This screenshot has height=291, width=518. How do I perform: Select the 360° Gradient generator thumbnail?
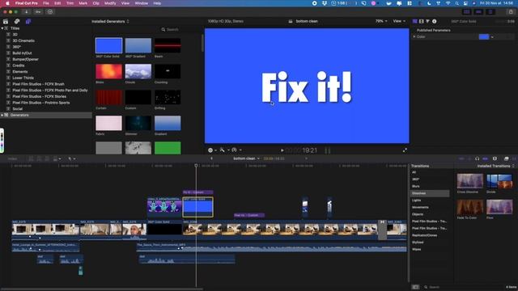(x=138, y=45)
